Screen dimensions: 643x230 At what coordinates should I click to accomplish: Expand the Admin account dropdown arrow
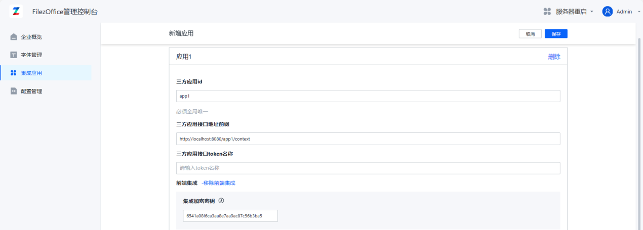pyautogui.click(x=639, y=12)
